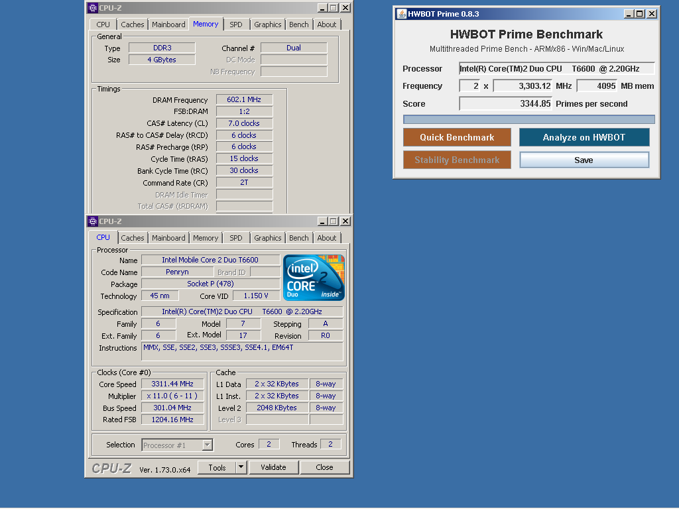This screenshot has width=679, height=509.
Task: Click the Bank Cycle Time value 30 clocks
Action: (x=244, y=170)
